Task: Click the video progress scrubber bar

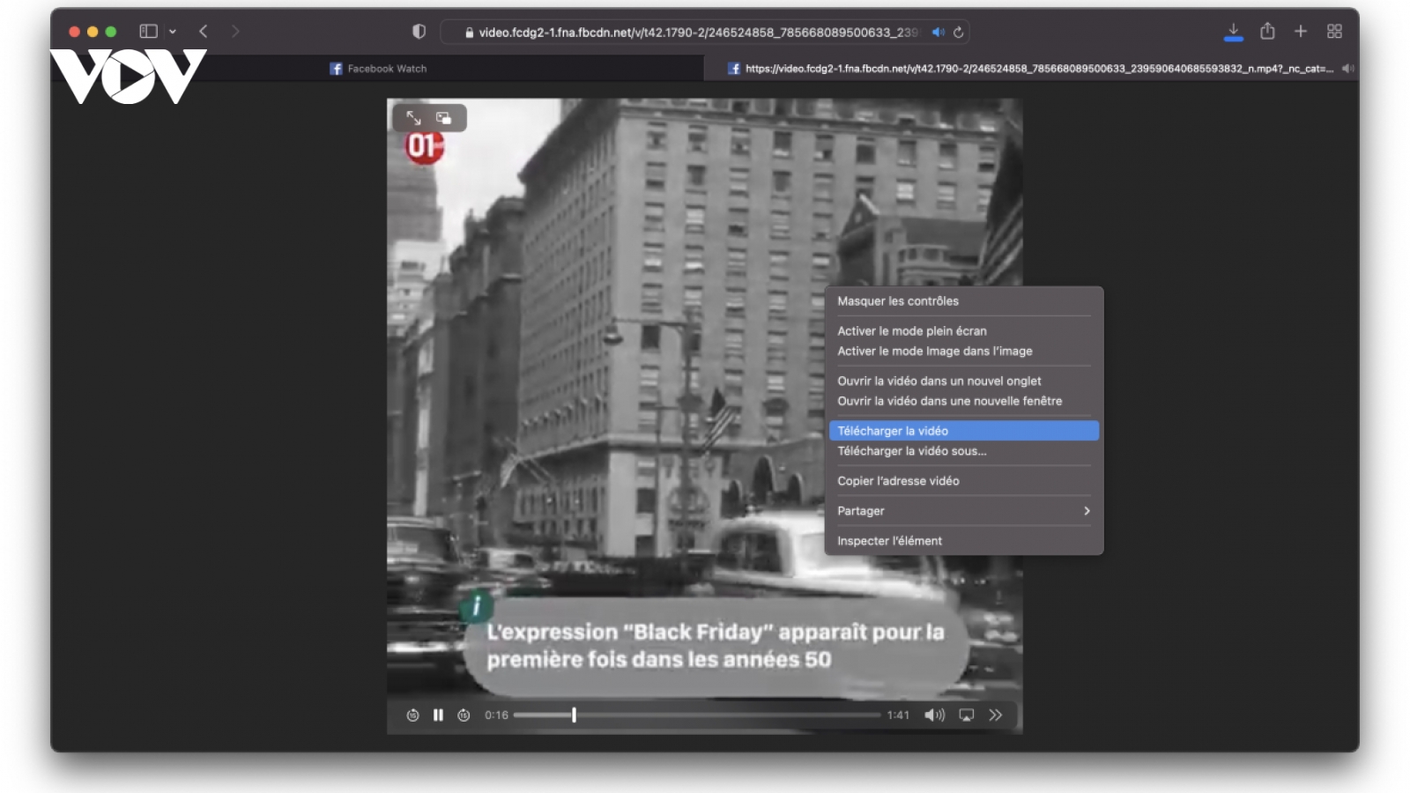Action: [x=697, y=715]
